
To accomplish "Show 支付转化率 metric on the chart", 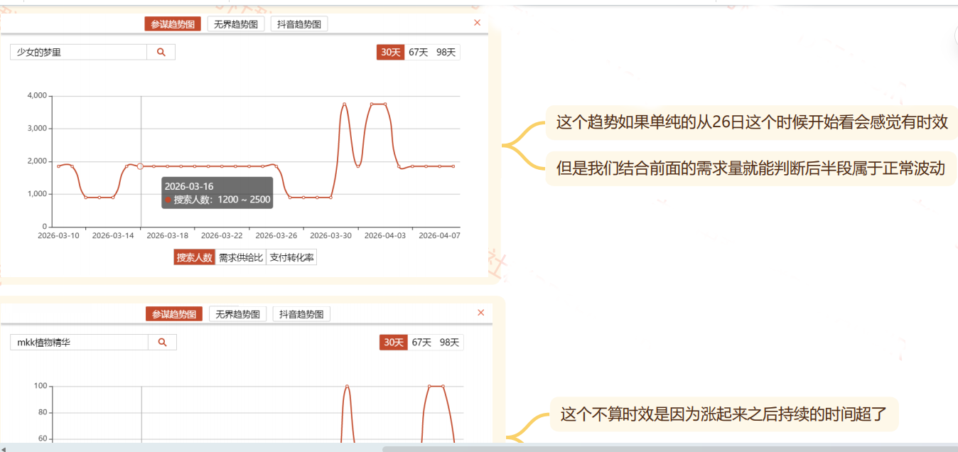I will point(291,257).
